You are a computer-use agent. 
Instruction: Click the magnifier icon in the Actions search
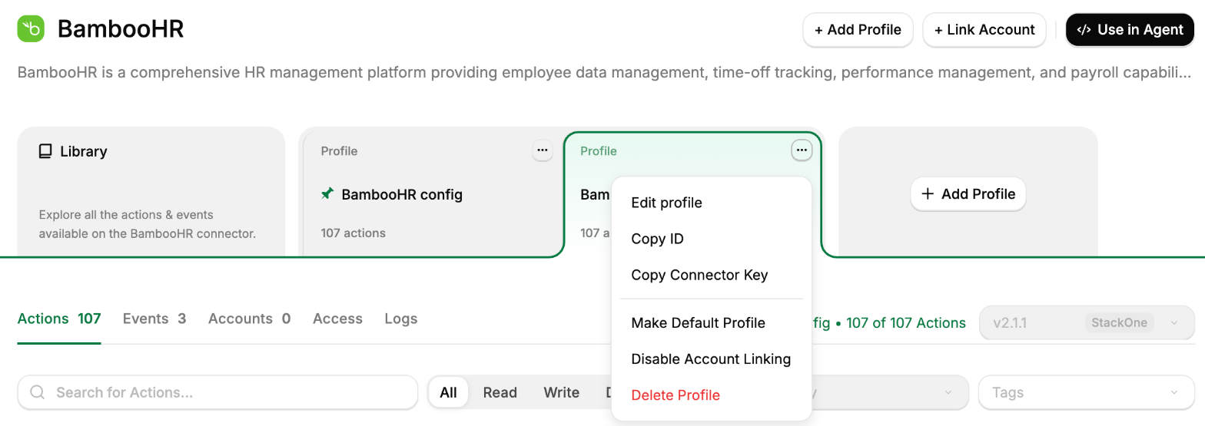[37, 392]
